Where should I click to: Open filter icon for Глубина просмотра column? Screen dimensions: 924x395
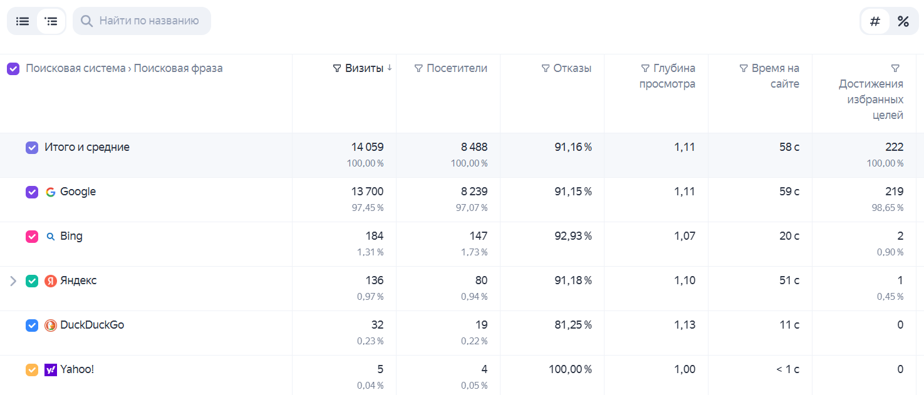pyautogui.click(x=645, y=68)
